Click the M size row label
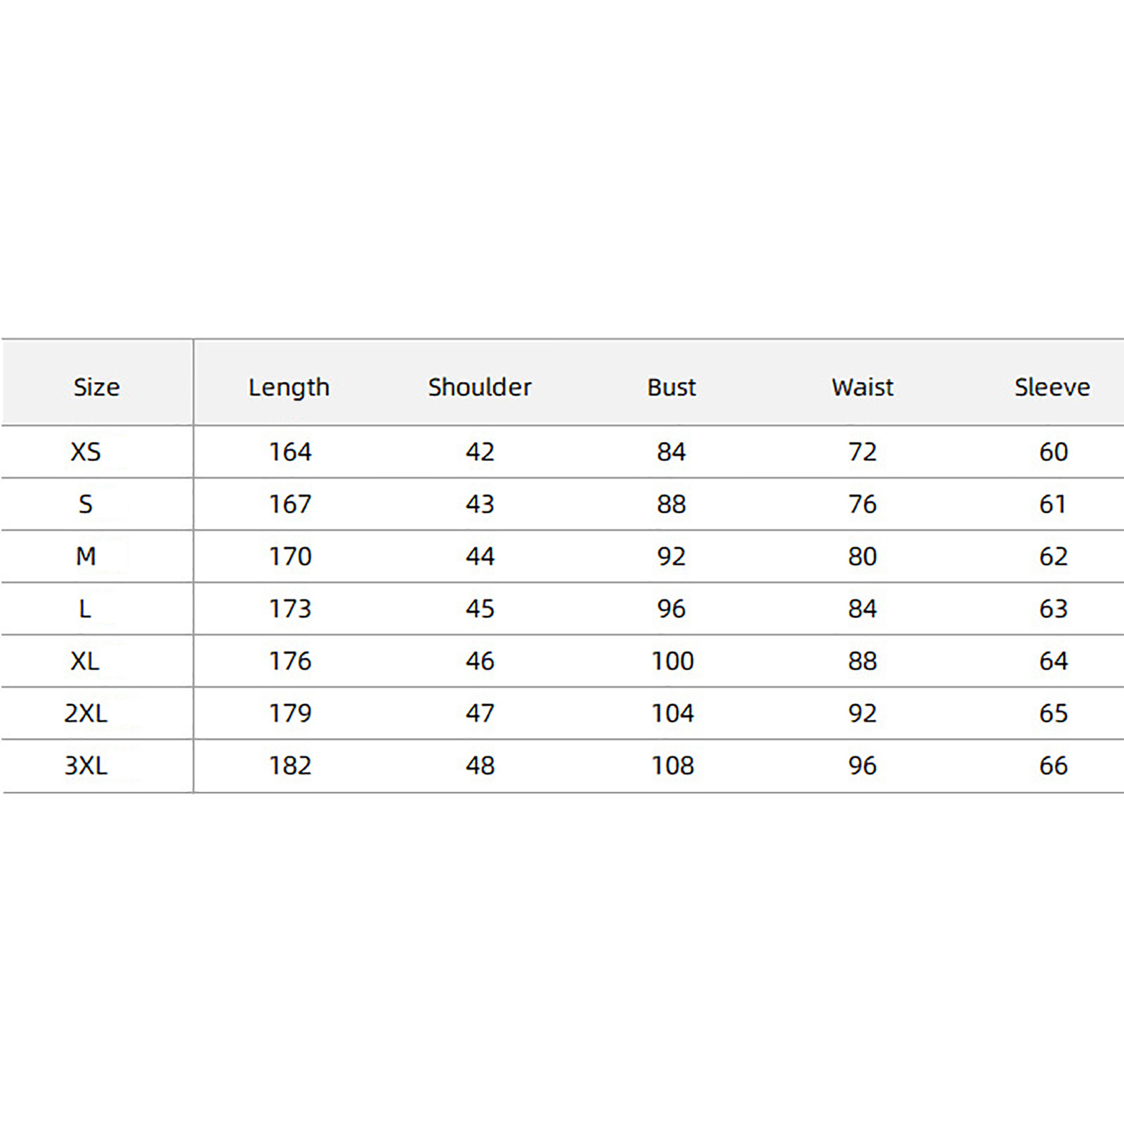The image size is (1124, 1124). point(86,556)
